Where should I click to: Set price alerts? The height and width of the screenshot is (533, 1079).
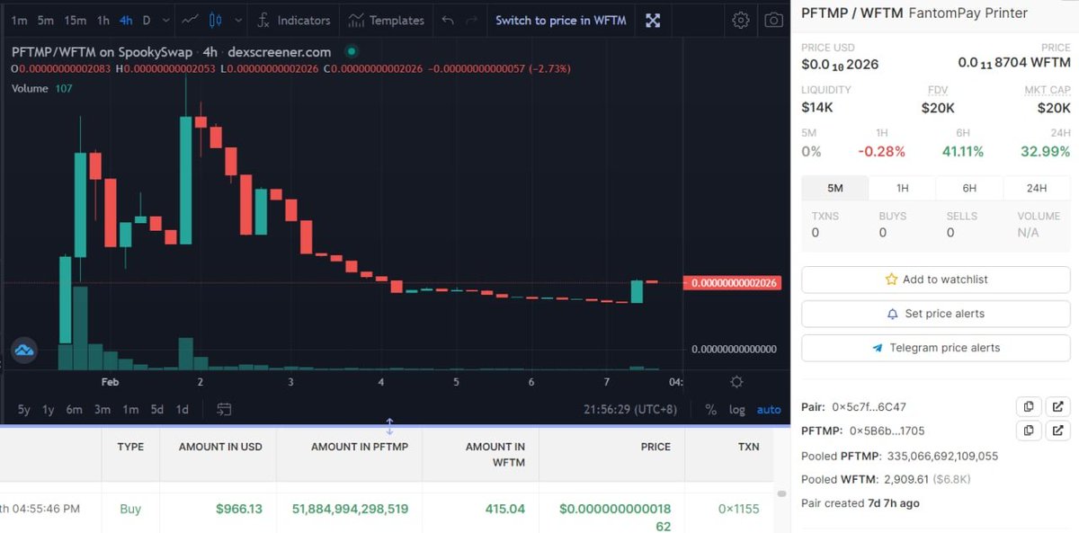[935, 314]
